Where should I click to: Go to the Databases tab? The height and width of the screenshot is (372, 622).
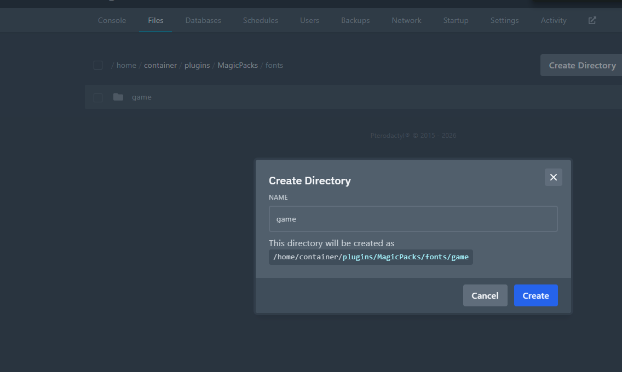pyautogui.click(x=203, y=20)
